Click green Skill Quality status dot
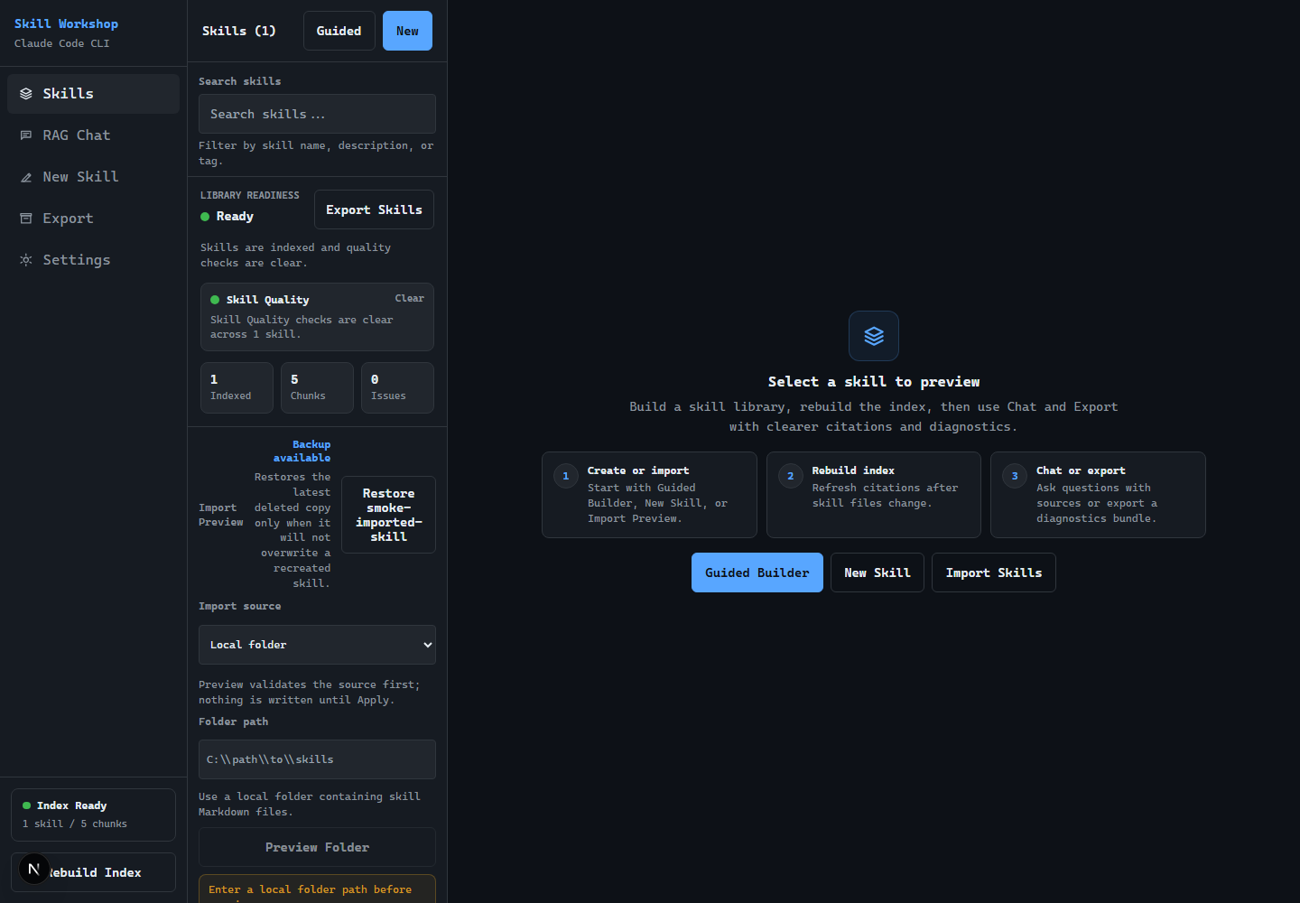 click(215, 300)
